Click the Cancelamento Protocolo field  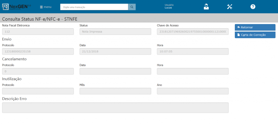point(38,71)
